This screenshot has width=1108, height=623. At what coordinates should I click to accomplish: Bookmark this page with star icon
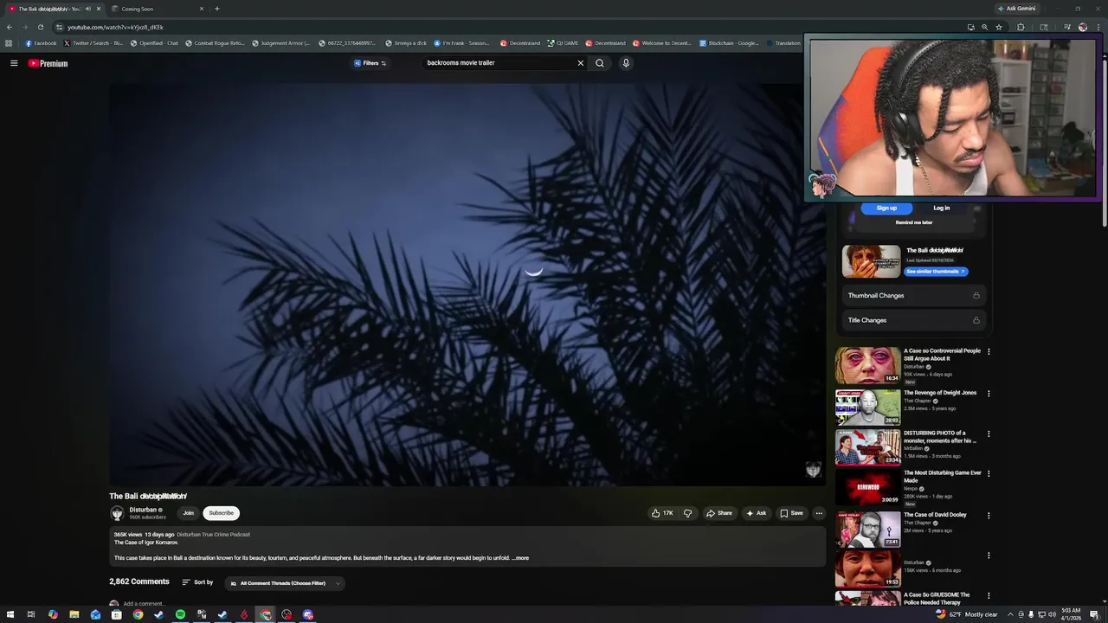999,27
